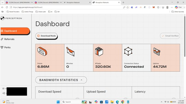
Task: Open the Node Providers bookmark folder
Action: pyautogui.click(x=13, y=12)
